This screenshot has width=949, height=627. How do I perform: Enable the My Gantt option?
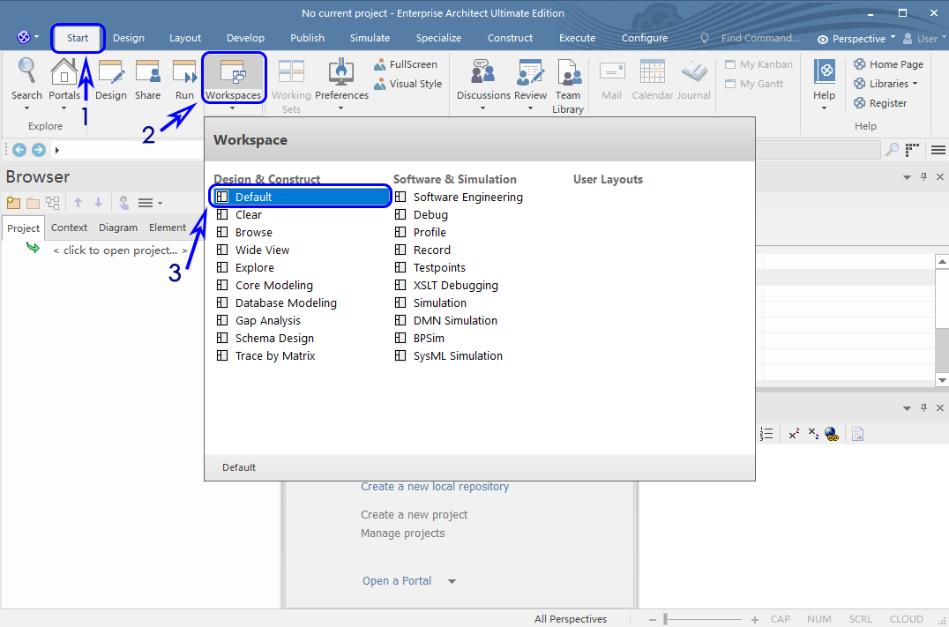tap(758, 83)
